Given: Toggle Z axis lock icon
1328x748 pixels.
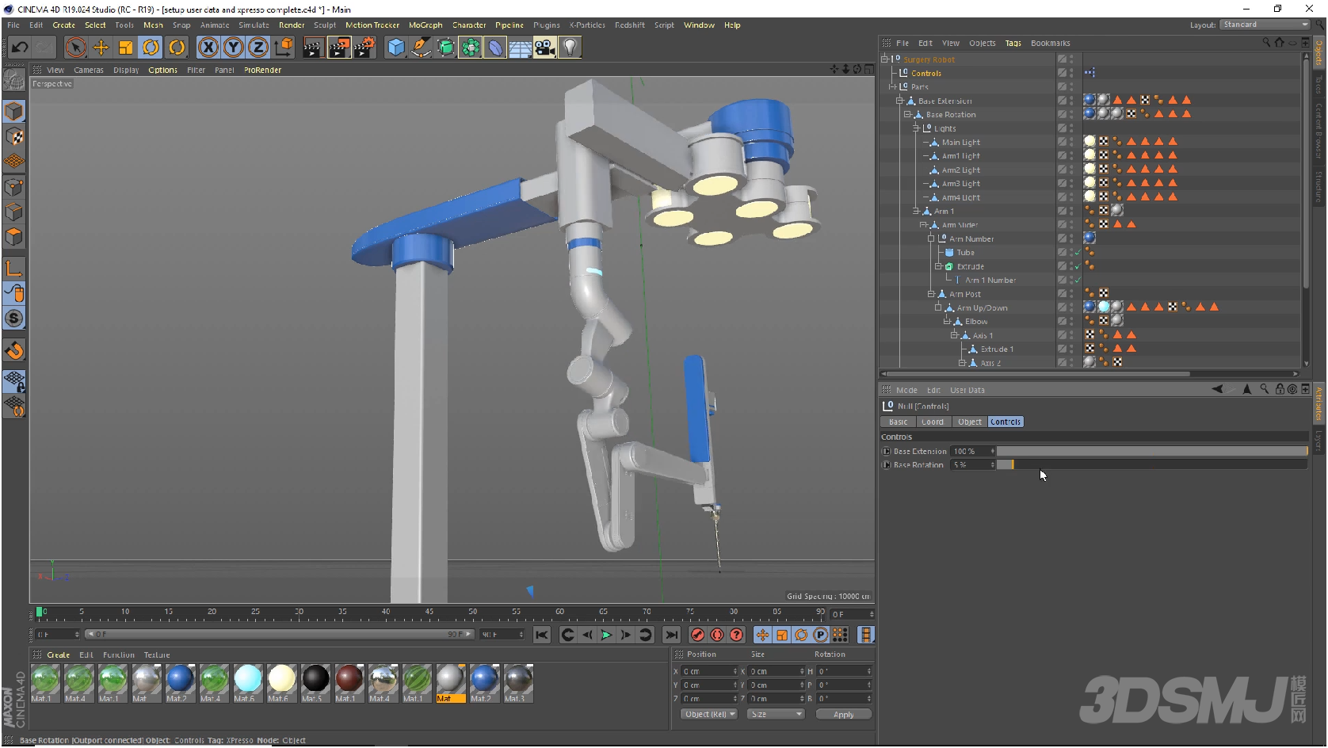Looking at the screenshot, I should (258, 48).
